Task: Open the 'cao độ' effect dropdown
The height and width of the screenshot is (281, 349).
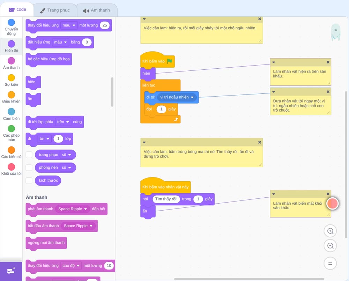Action: coord(71,266)
